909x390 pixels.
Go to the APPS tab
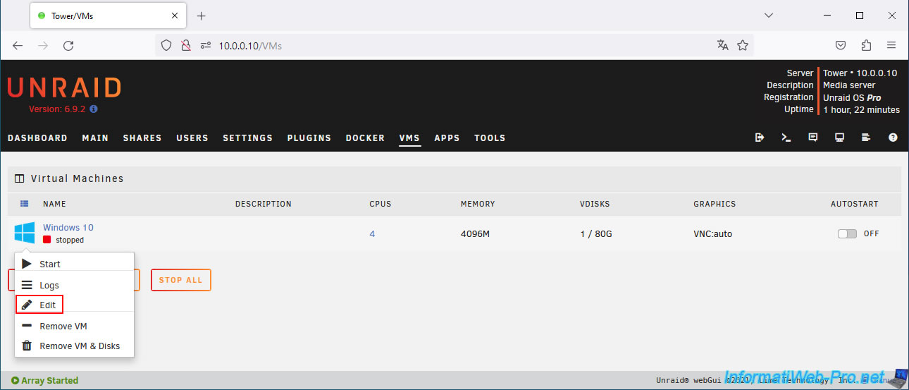point(447,138)
